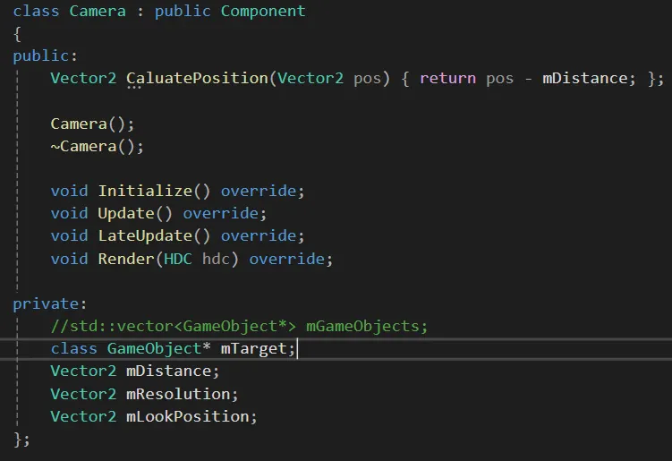Click the 'public:' access specifier

pos(45,56)
